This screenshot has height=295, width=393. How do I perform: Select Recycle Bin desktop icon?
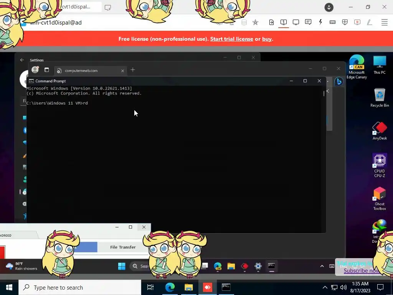(x=380, y=98)
